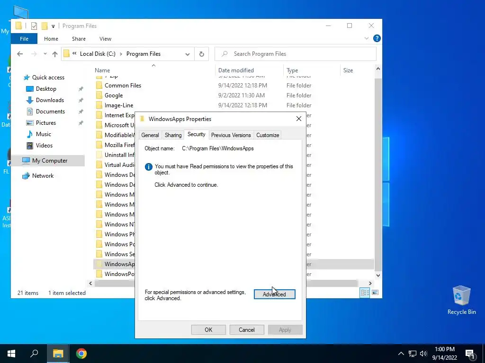Switch to the General tab
The width and height of the screenshot is (485, 363).
150,135
